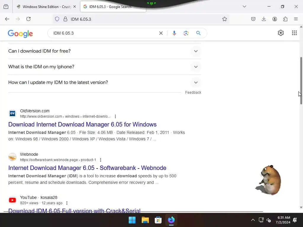Reload the current page
The height and width of the screenshot is (227, 303).
pyautogui.click(x=28, y=19)
